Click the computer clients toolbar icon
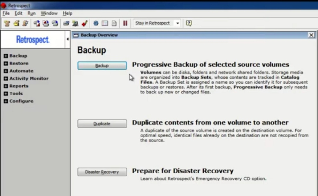Viewport: 318px width, 196px height. tap(75, 23)
